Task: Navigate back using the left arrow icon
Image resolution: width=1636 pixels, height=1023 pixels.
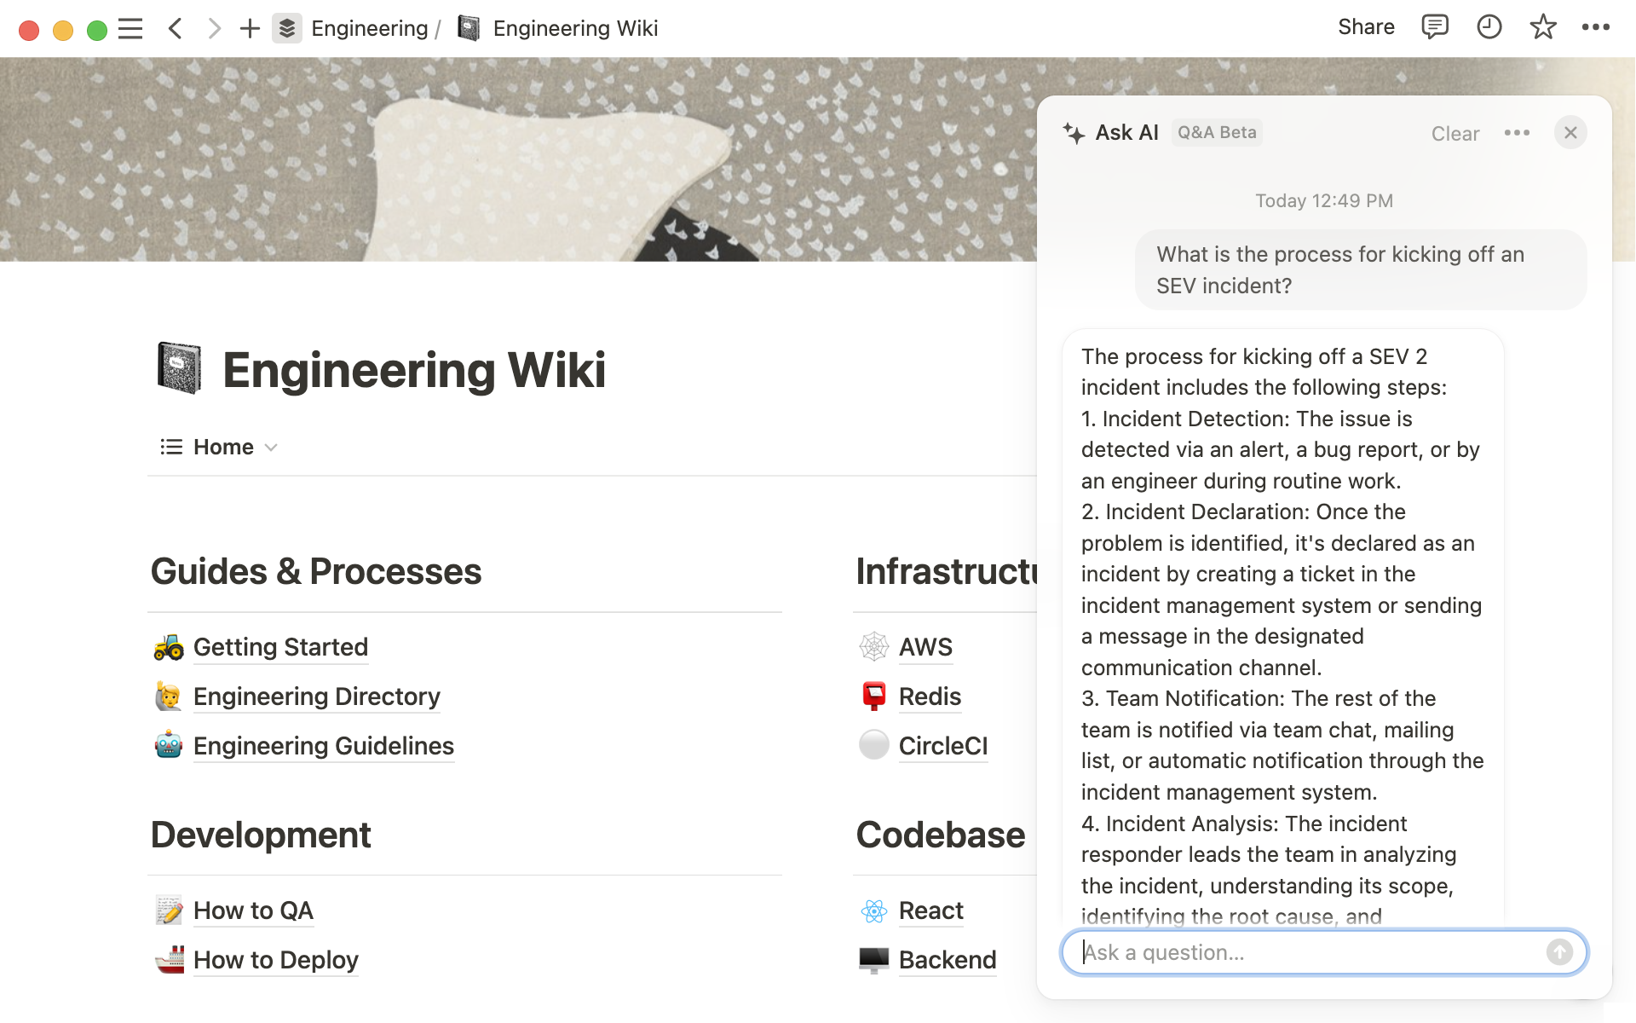Action: click(x=175, y=28)
